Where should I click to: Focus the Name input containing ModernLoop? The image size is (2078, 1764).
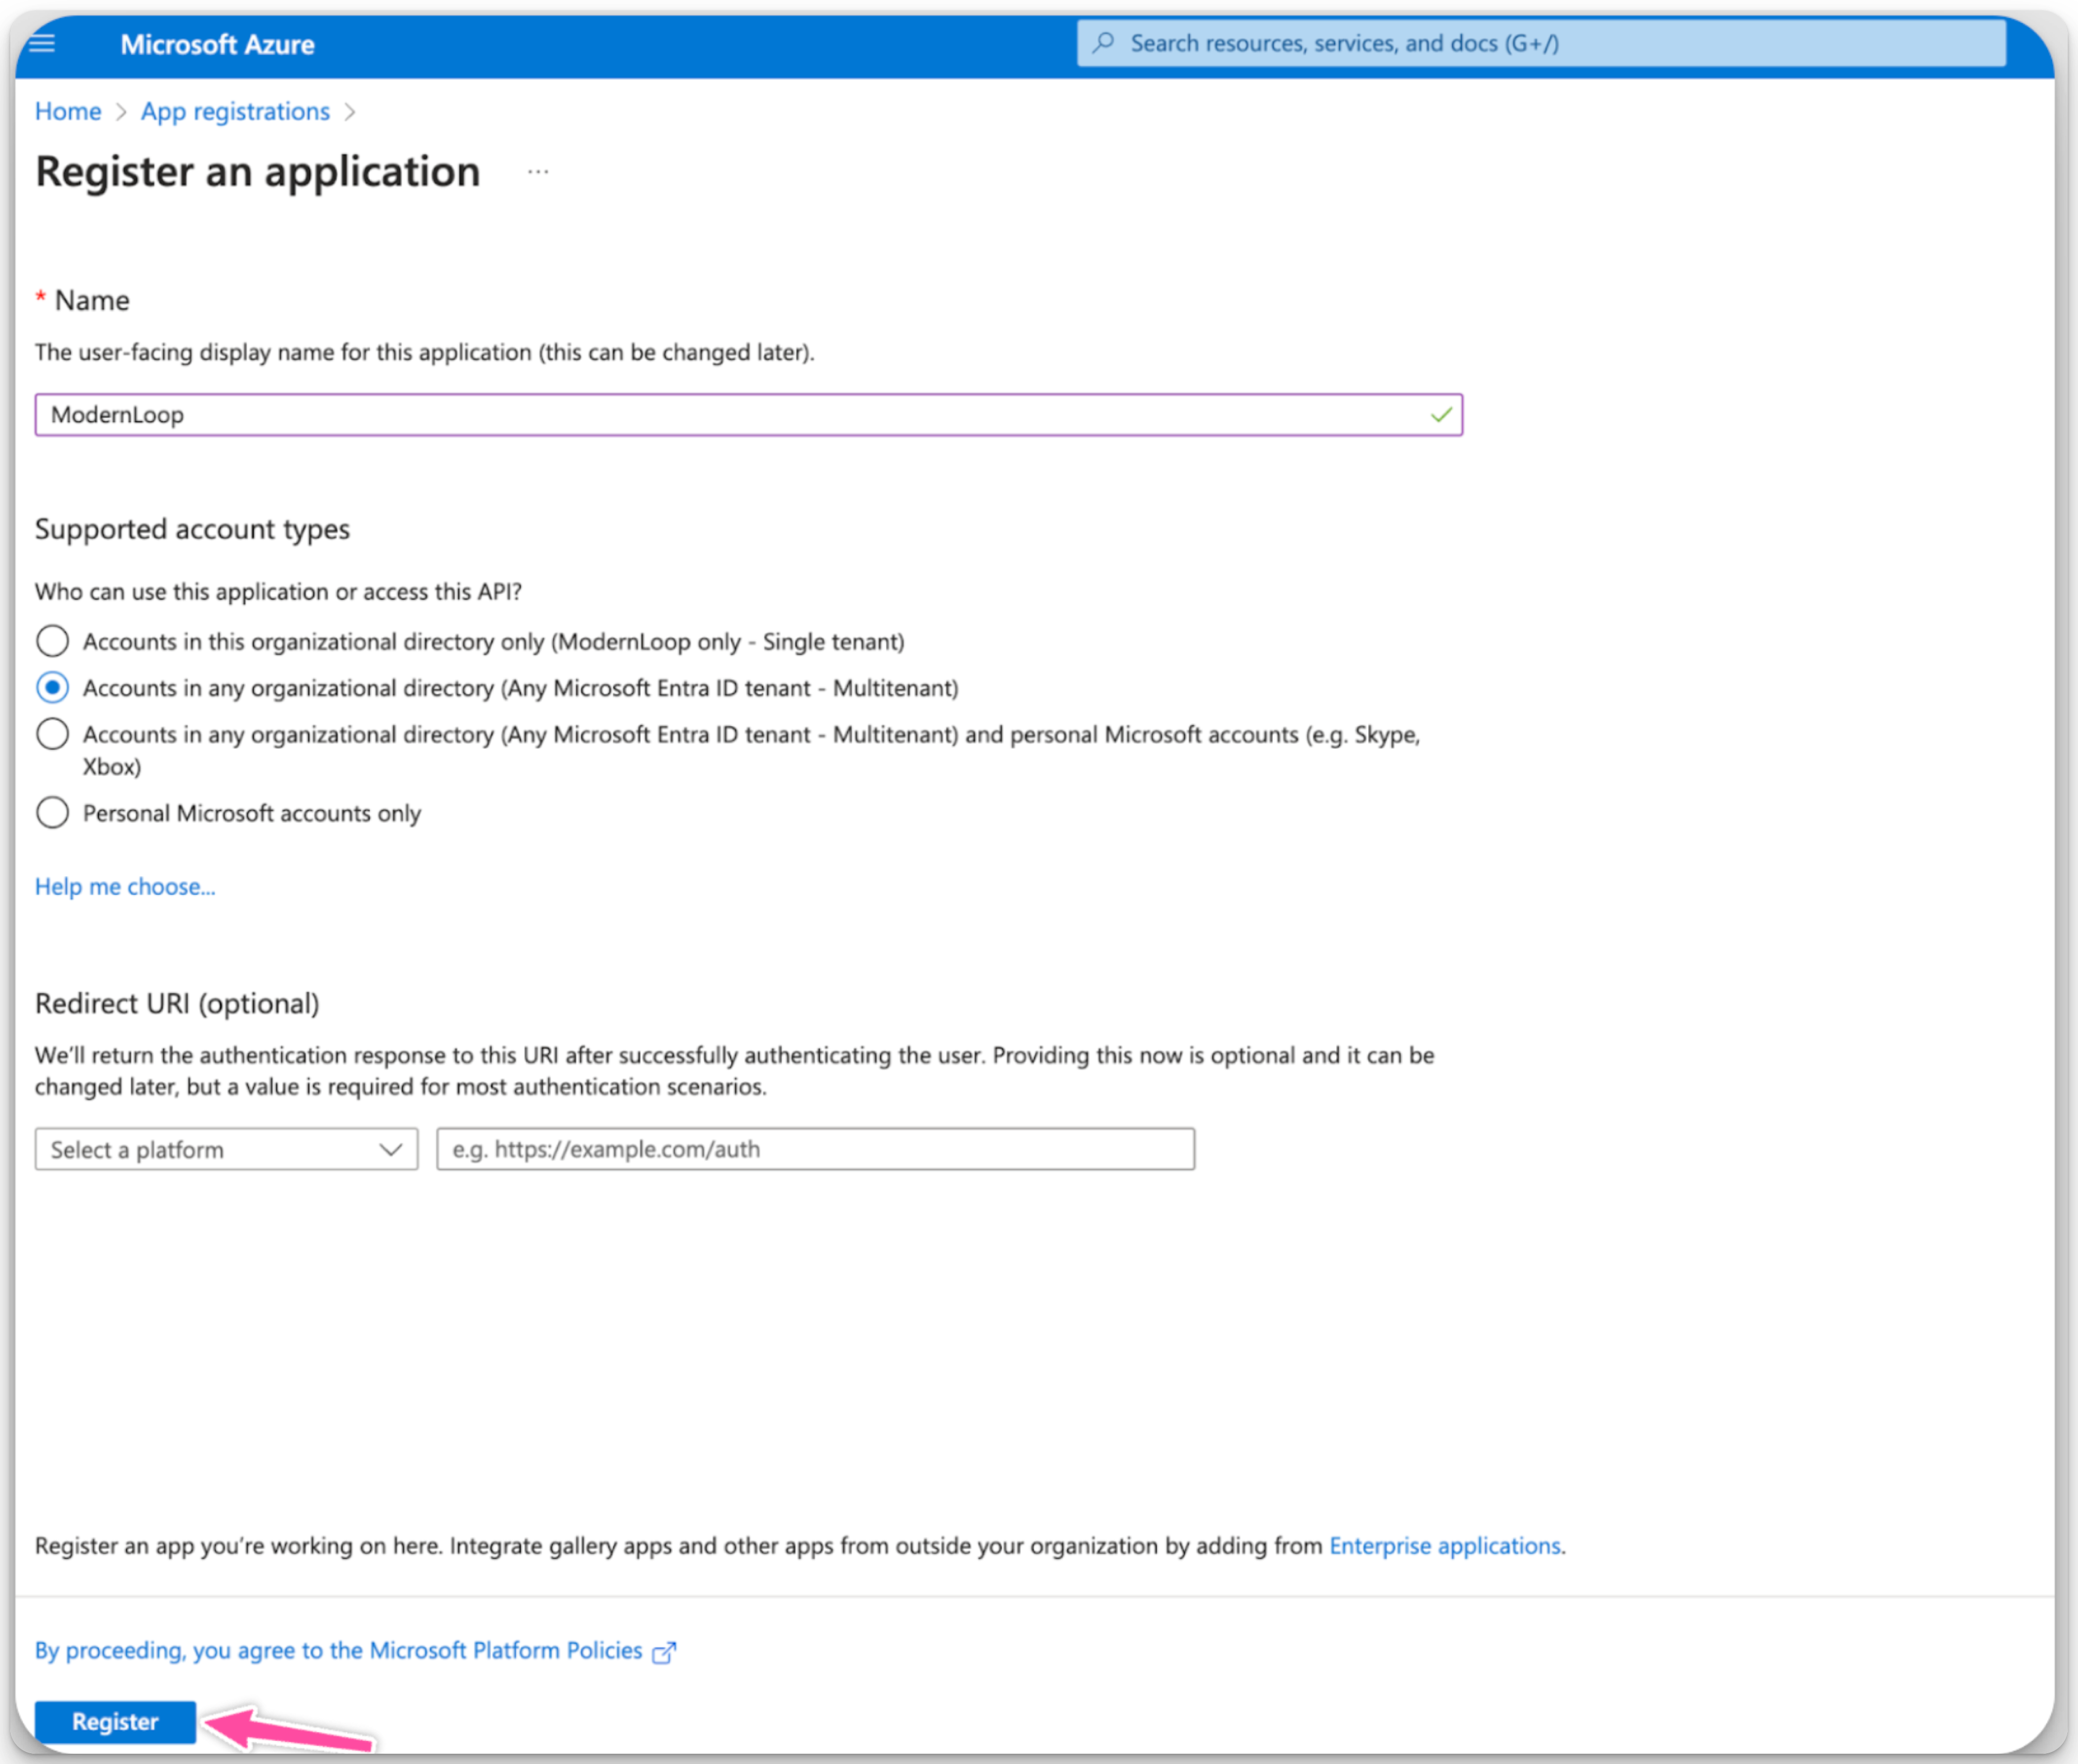[748, 415]
